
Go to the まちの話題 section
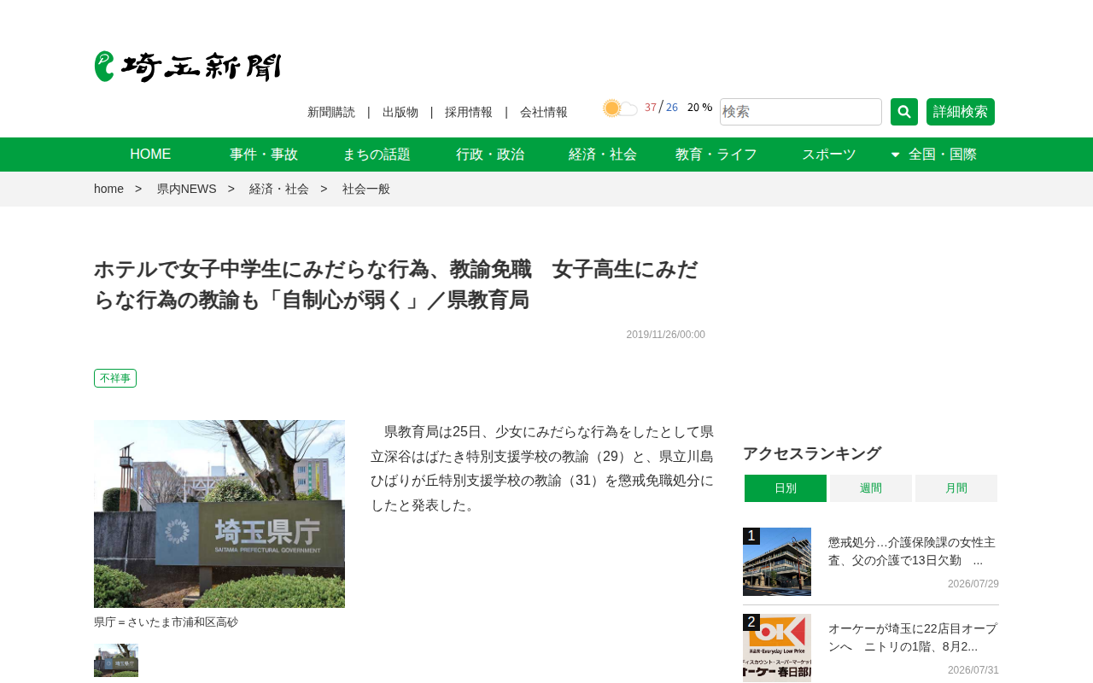coord(377,155)
